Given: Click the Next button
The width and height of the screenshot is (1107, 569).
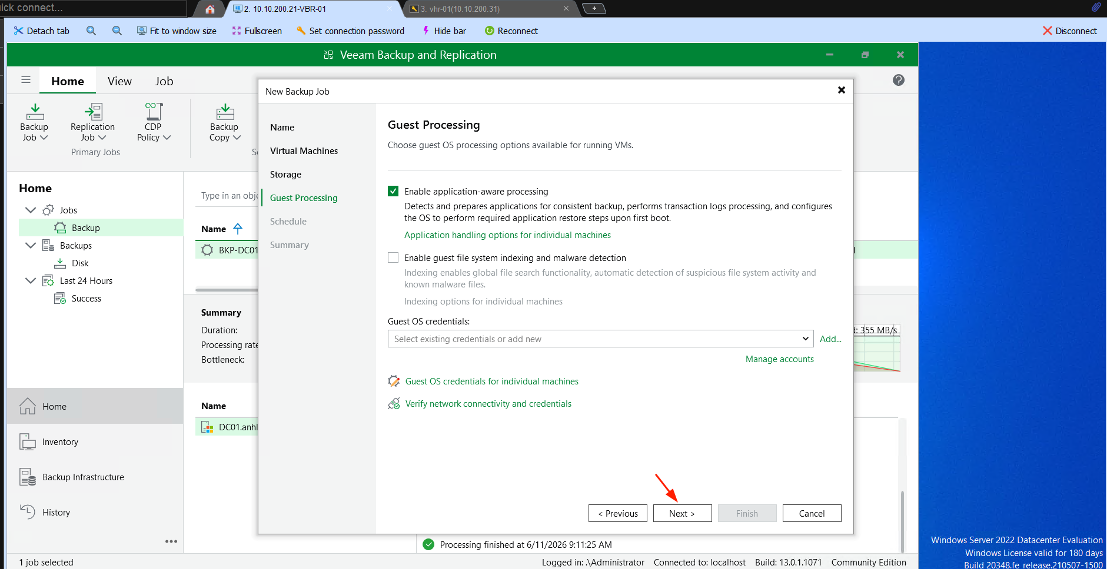Looking at the screenshot, I should [682, 513].
